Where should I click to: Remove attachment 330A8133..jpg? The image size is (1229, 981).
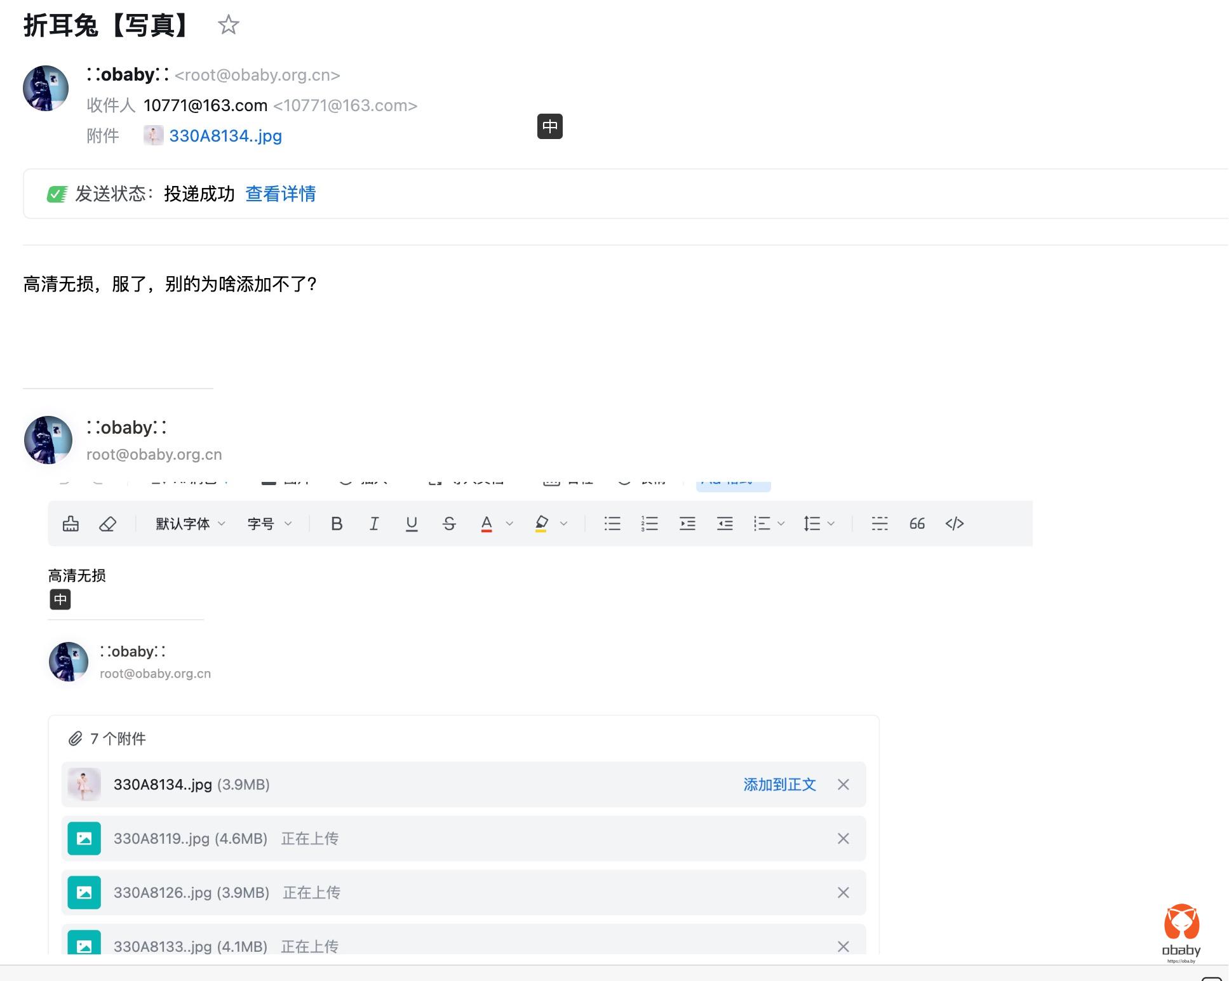843,946
